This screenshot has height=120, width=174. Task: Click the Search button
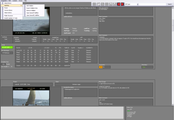coord(170,4)
